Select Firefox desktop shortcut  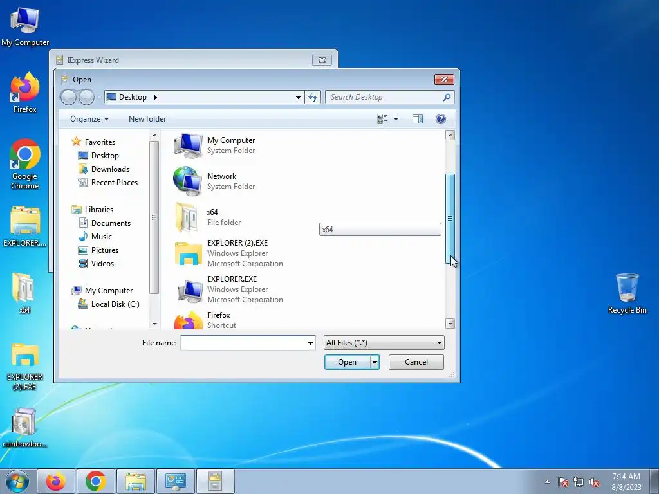[x=25, y=93]
